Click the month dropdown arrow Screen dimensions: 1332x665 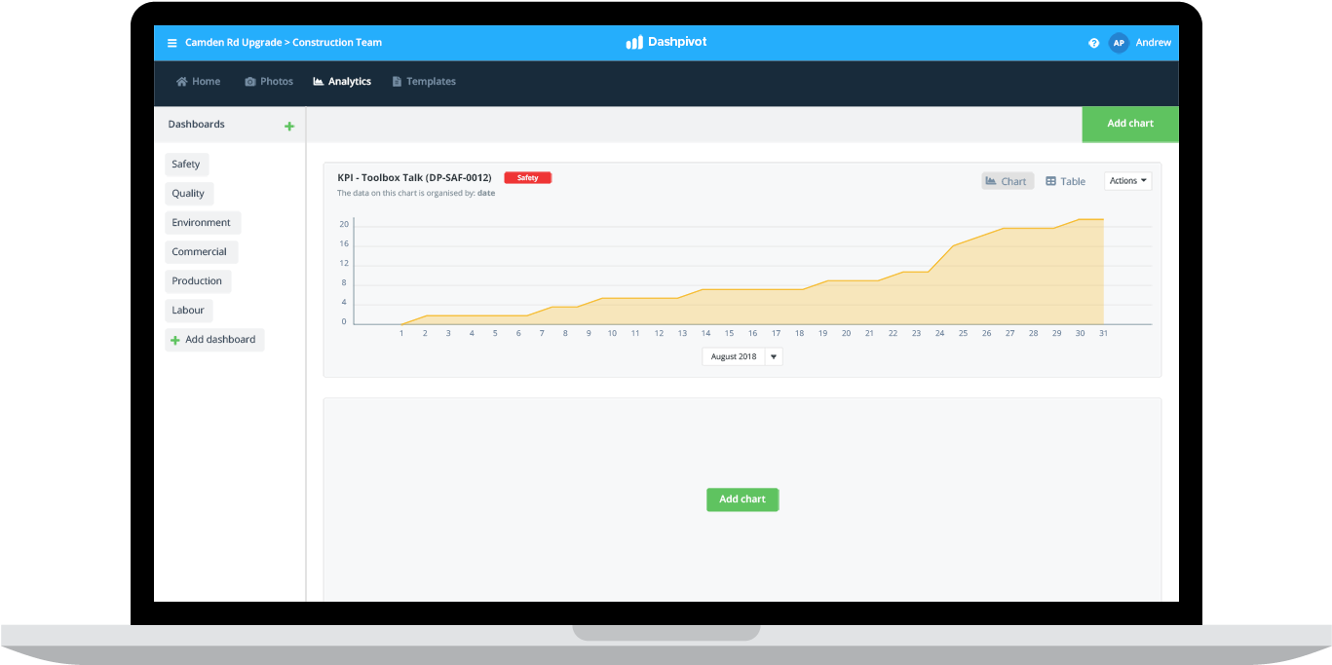pyautogui.click(x=774, y=356)
